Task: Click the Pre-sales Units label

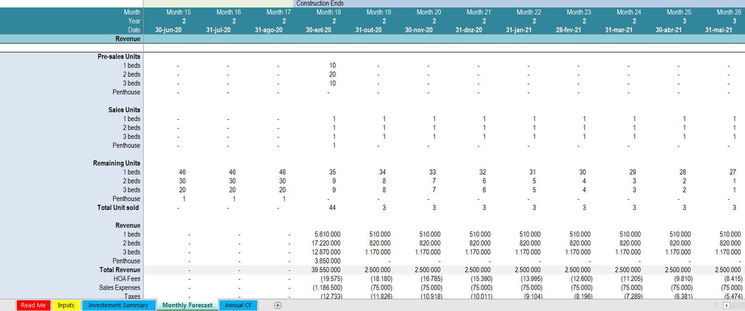Action: pos(119,57)
